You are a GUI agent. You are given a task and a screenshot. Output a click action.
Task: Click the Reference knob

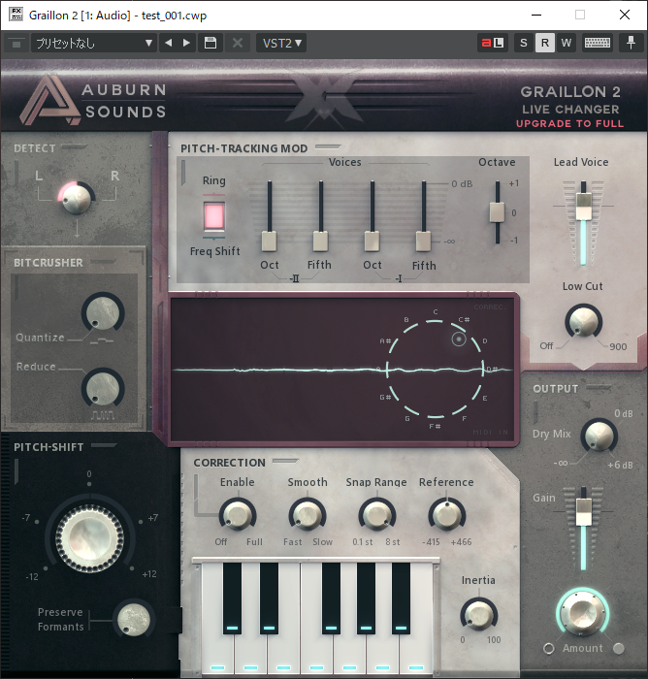point(446,515)
